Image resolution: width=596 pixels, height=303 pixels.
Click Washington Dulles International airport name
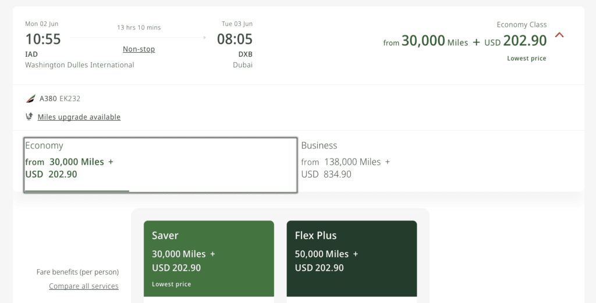coord(79,65)
